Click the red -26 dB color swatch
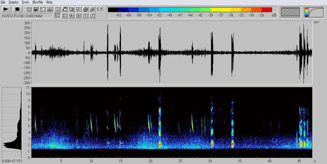The height and width of the screenshot is (164, 327). tap(267, 10)
